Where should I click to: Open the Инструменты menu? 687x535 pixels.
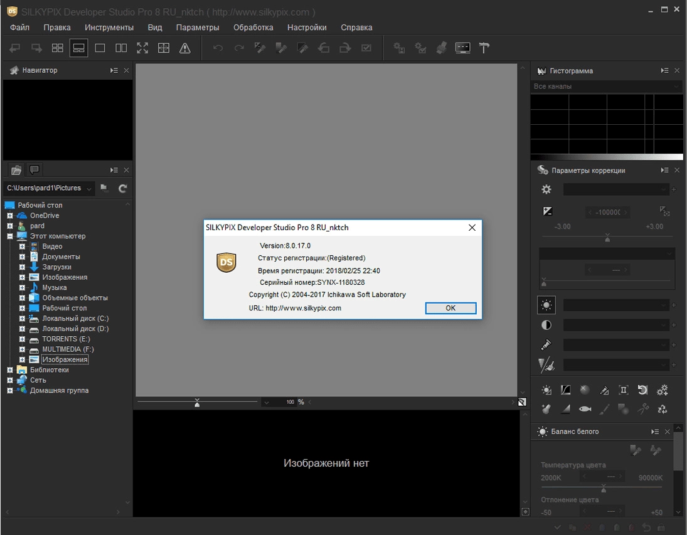(x=109, y=27)
